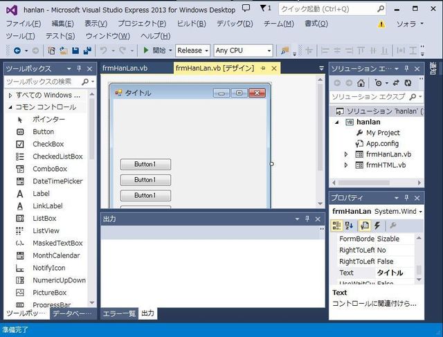The width and height of the screenshot is (443, 337).
Task: Select App.config in Solution Explorer
Action: (x=382, y=144)
